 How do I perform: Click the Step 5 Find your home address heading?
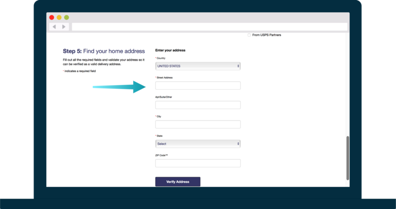click(104, 51)
